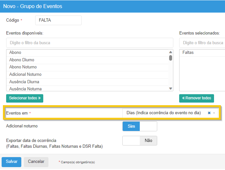Screen dimensions: 225x170
Task: Click the available events scrollbar thumb
Action: [170, 58]
